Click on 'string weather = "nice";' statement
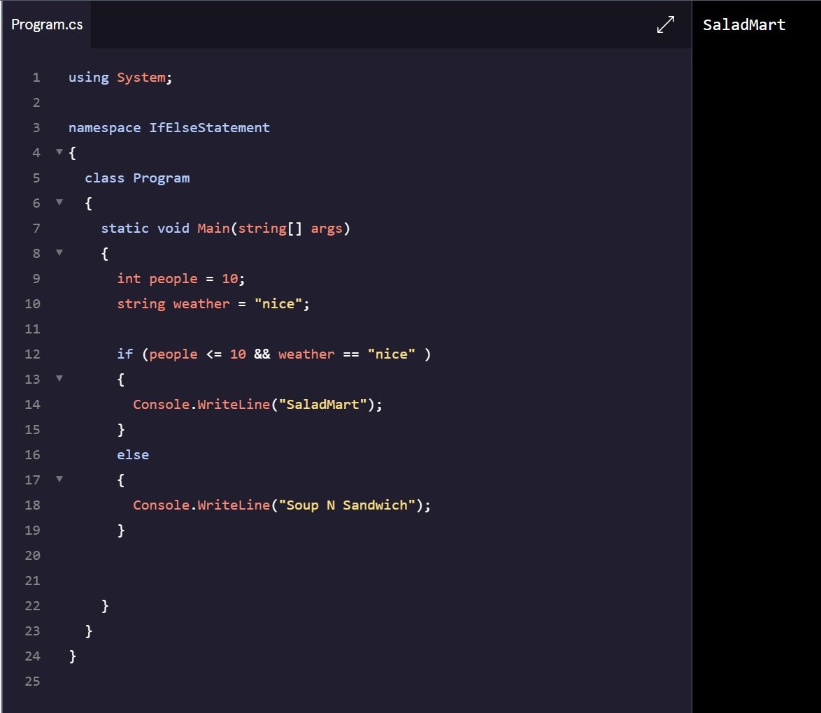821x713 pixels. pyautogui.click(x=213, y=303)
